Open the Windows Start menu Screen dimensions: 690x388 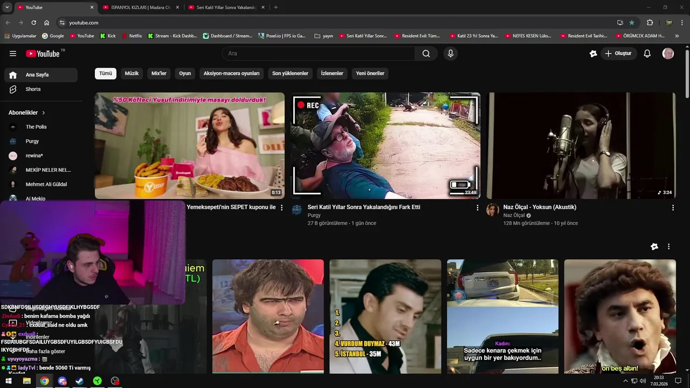pyautogui.click(x=9, y=381)
